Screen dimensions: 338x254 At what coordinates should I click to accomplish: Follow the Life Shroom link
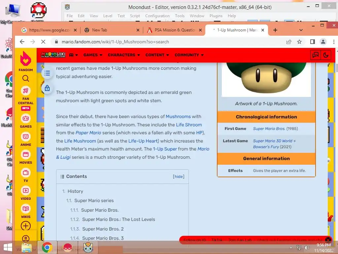tap(189, 125)
